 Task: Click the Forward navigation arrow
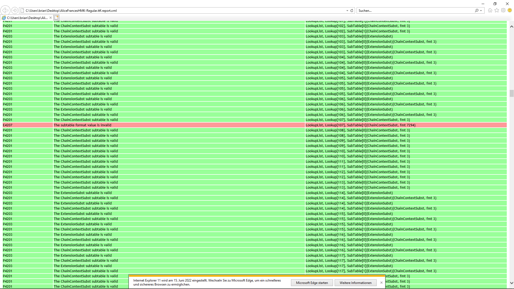(15, 10)
